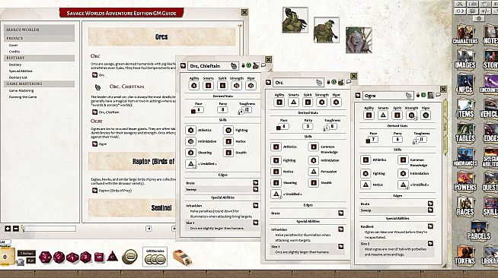Toggle Pace checkbox on Orc, Chieftain sheet
Viewport: 498px width, 278px height.
point(193,112)
